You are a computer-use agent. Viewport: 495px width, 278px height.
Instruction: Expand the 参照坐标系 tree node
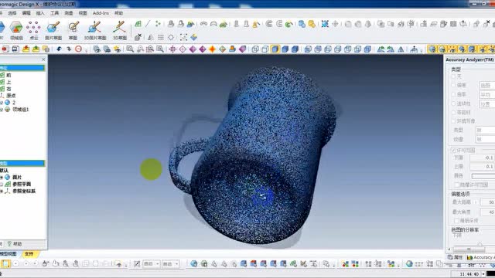(2, 191)
